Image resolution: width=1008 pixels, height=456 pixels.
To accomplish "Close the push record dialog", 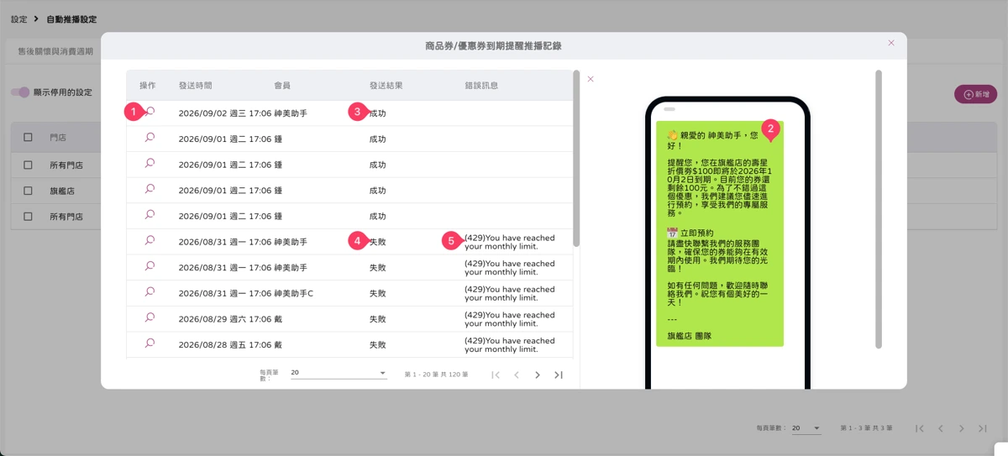I will [x=891, y=43].
